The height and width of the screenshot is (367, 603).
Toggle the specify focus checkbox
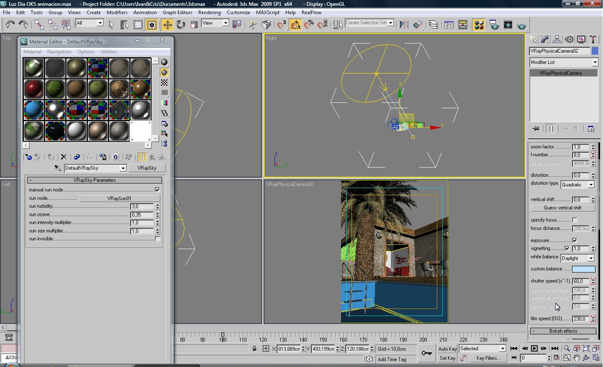coord(575,220)
